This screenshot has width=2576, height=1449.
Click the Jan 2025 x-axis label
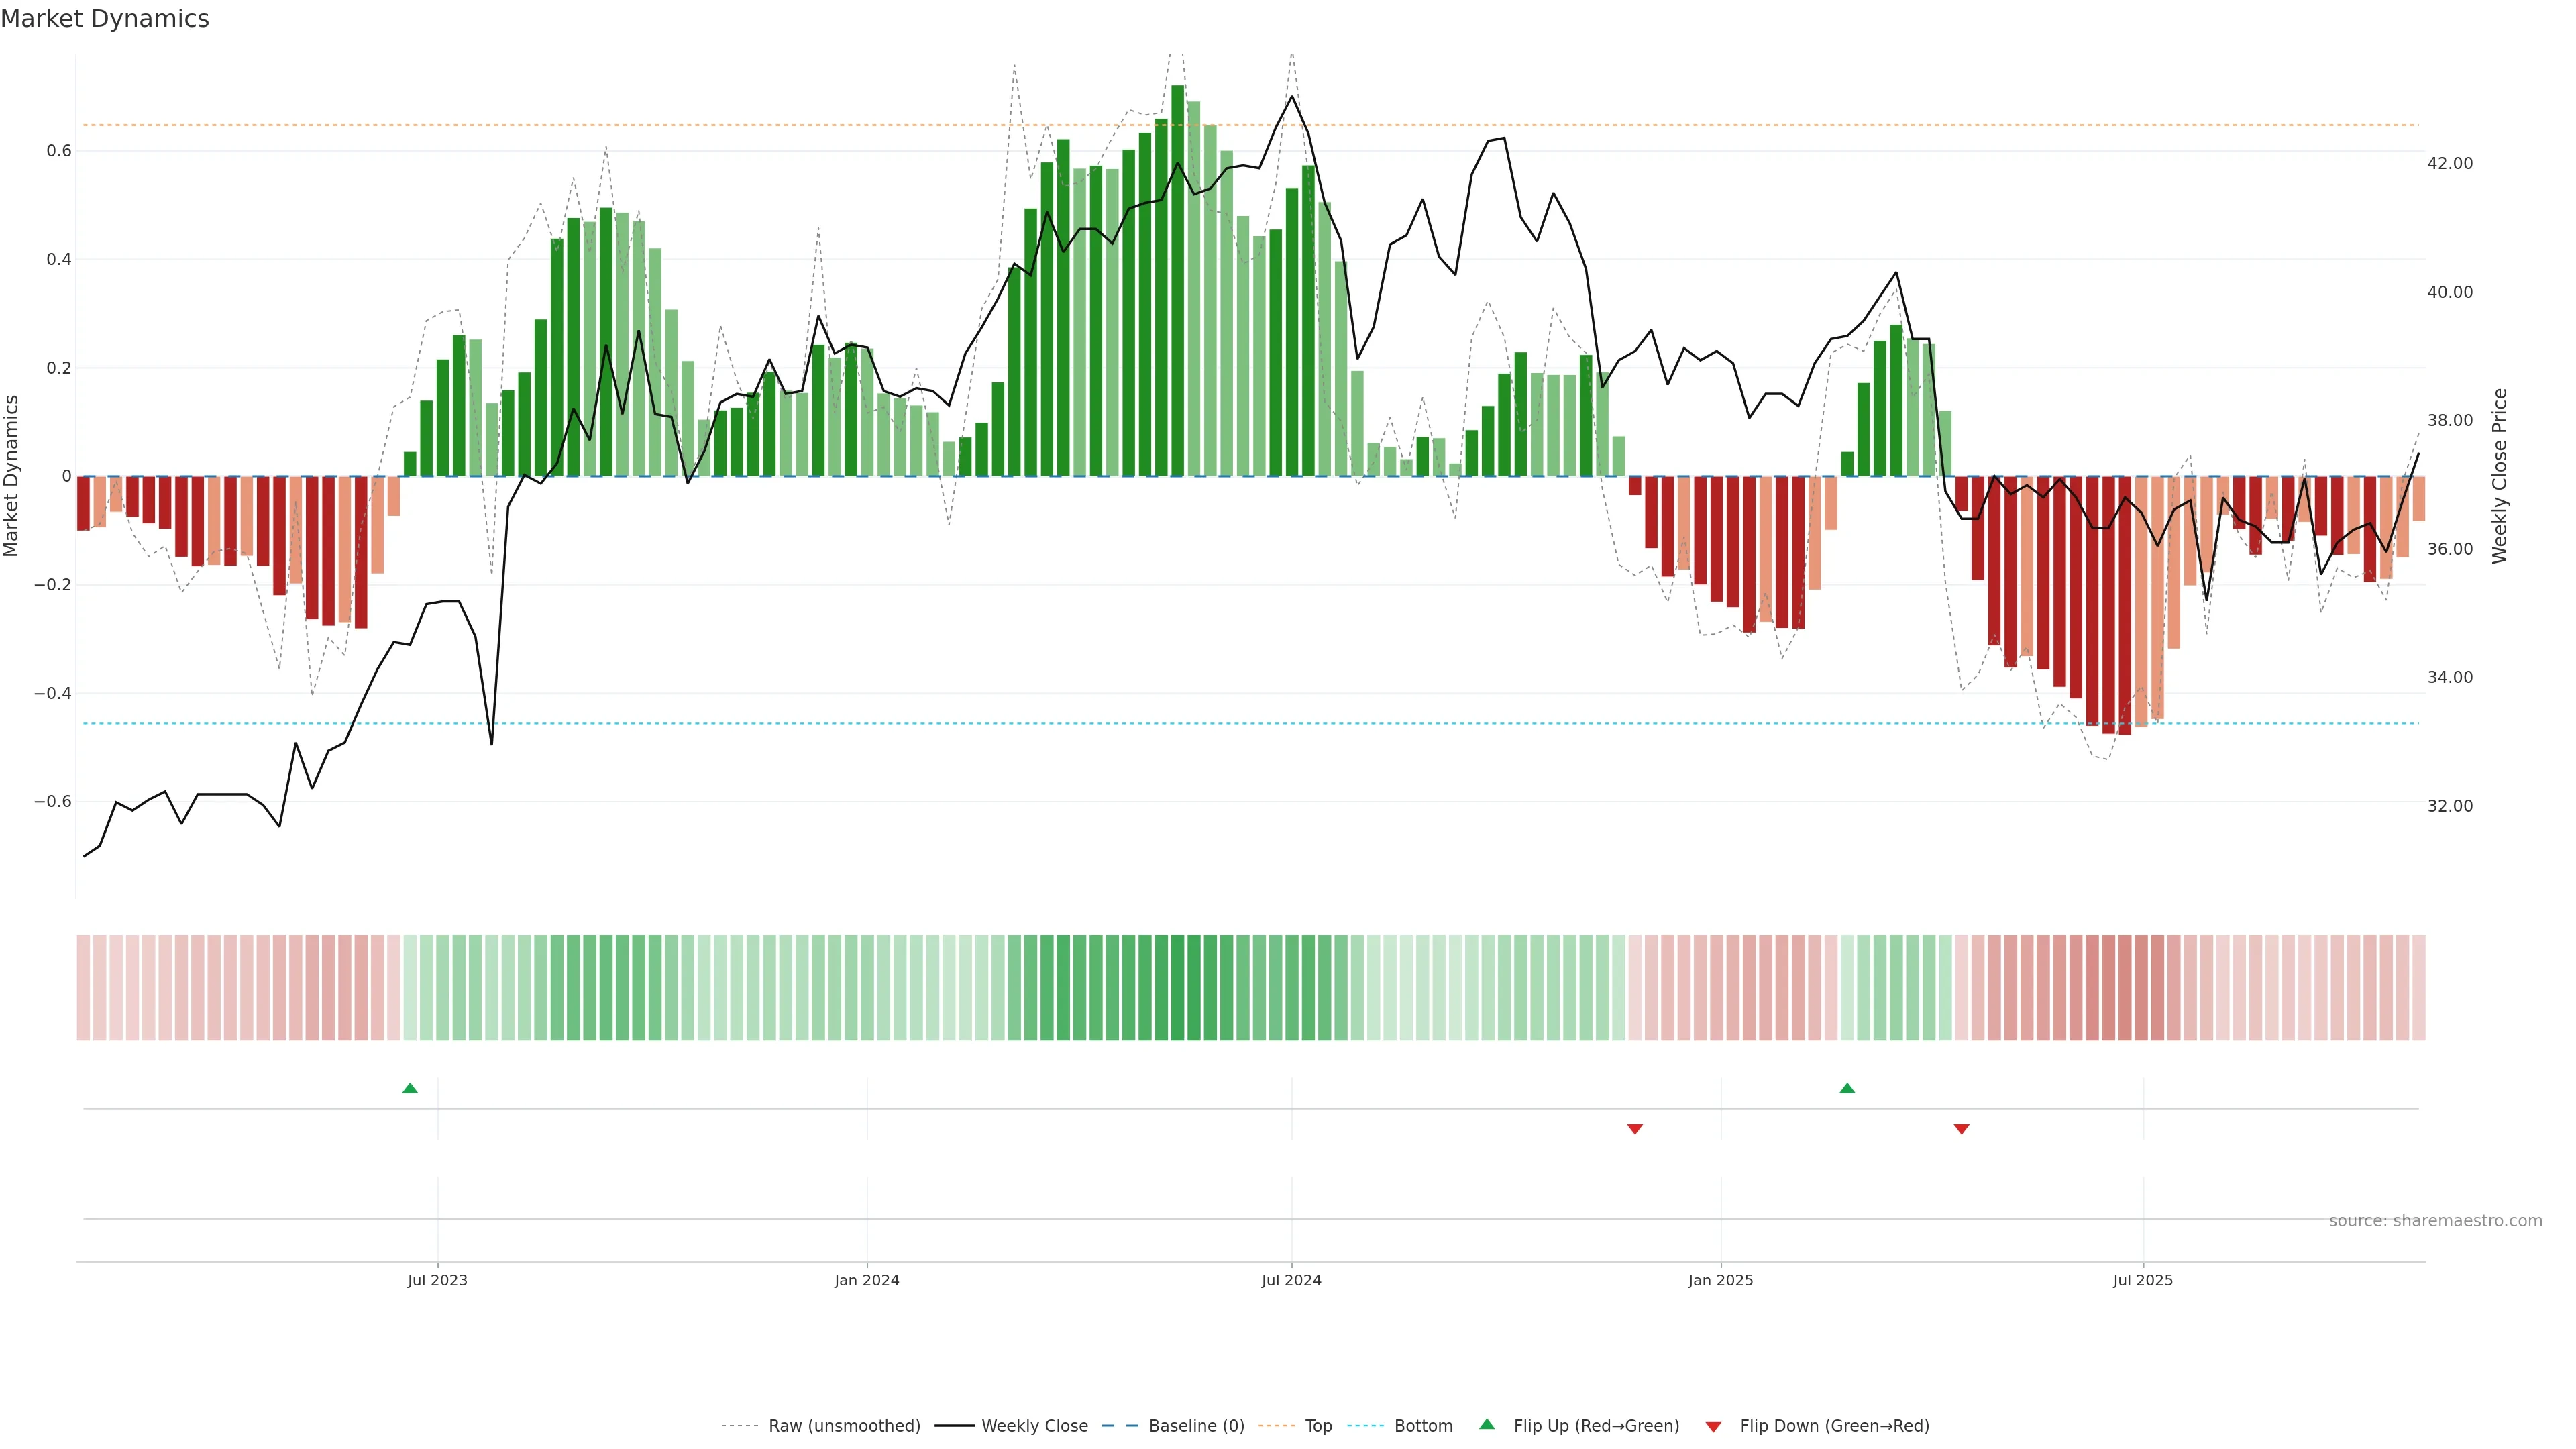pos(1720,1280)
